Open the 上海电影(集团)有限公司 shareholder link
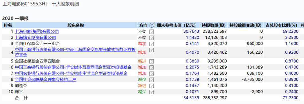The image size is (304, 104). pyautogui.click(x=37, y=31)
